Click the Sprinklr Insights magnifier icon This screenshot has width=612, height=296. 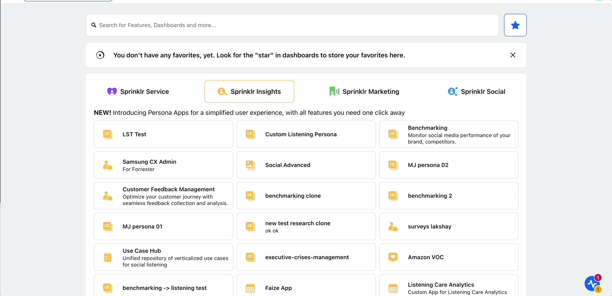222,91
